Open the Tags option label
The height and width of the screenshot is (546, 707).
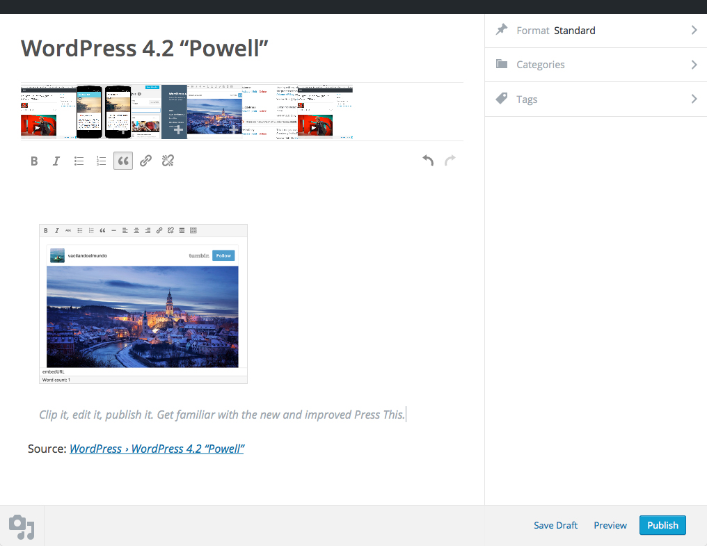point(527,99)
